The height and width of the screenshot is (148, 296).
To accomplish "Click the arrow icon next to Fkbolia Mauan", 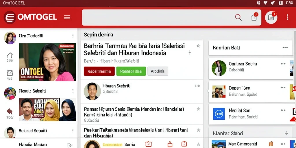I will (x=70, y=145).
